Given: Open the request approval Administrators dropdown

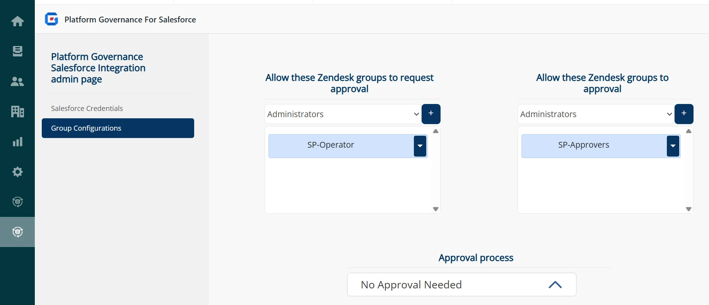Looking at the screenshot, I should coord(343,114).
